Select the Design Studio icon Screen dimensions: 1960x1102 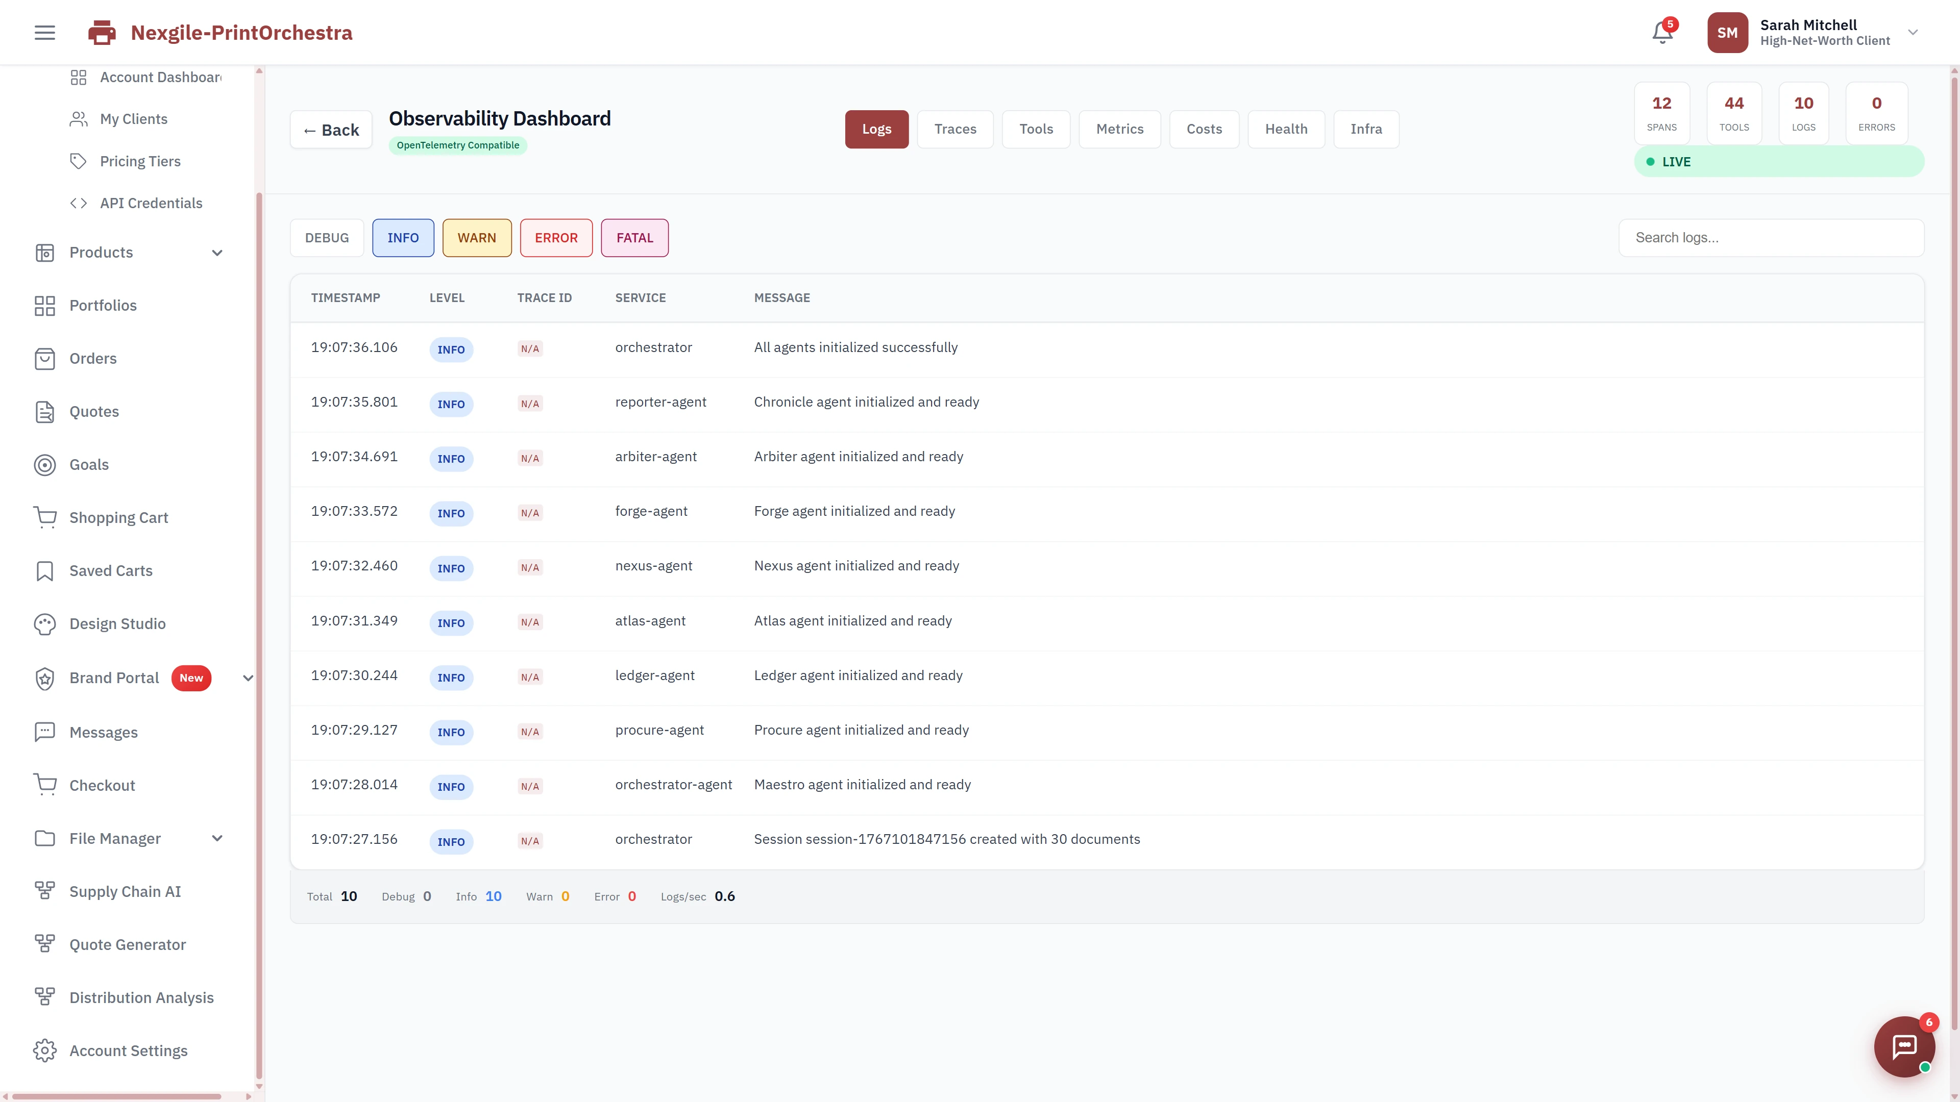[x=44, y=623]
